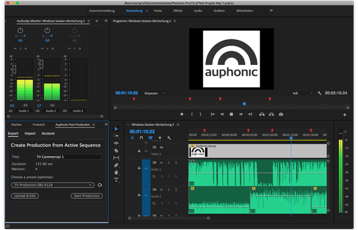Screen dimensions: 358x230
Task: Refresh the Auphonic preset list
Action: pos(100,185)
